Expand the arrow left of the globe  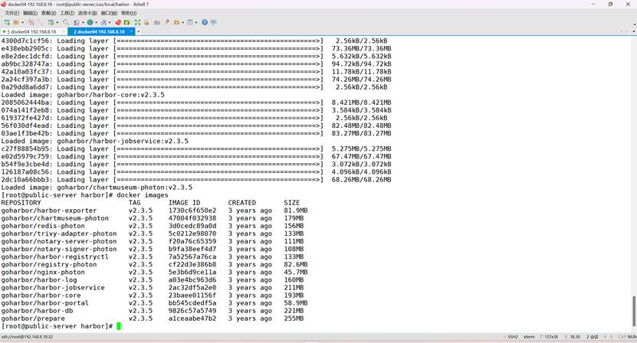point(83,22)
